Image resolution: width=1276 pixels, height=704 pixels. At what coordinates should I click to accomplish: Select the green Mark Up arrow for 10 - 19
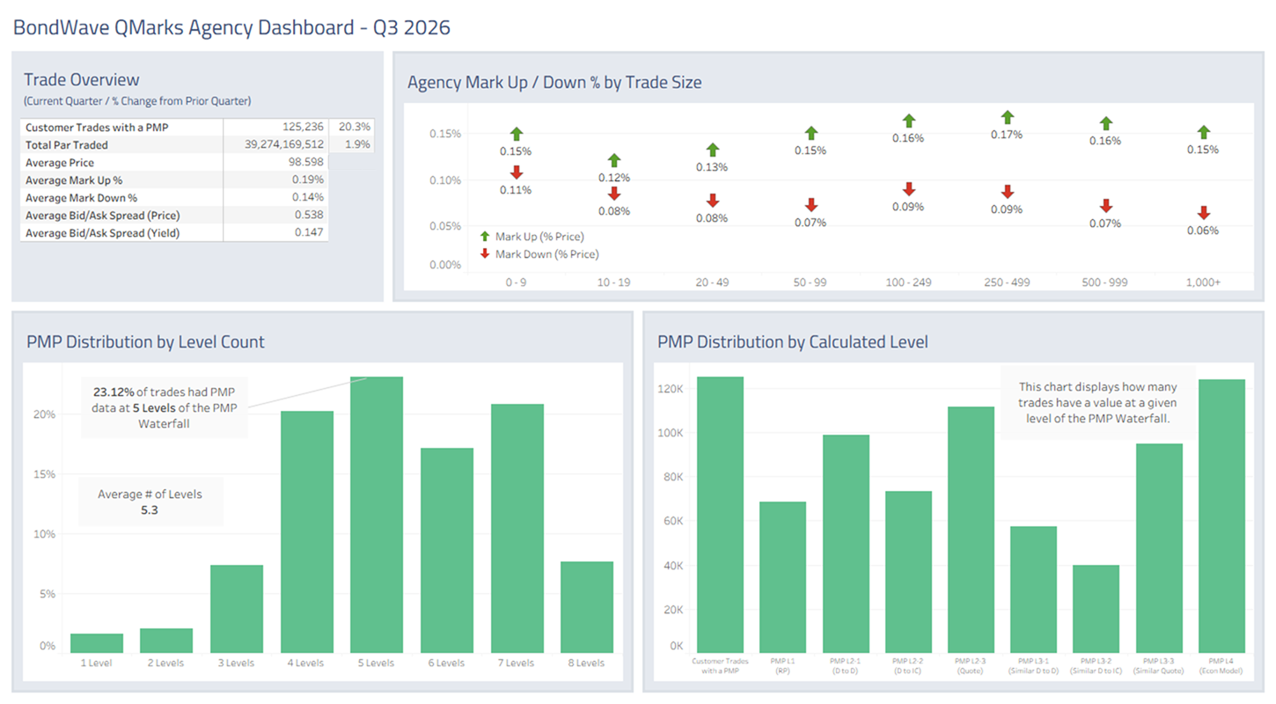pos(614,161)
